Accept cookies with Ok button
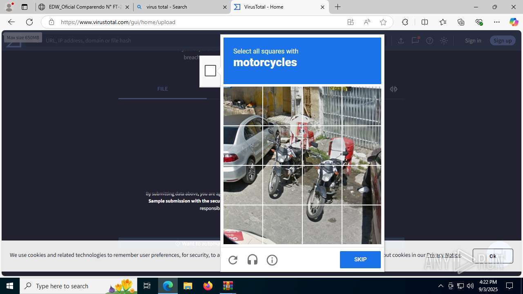 493,256
